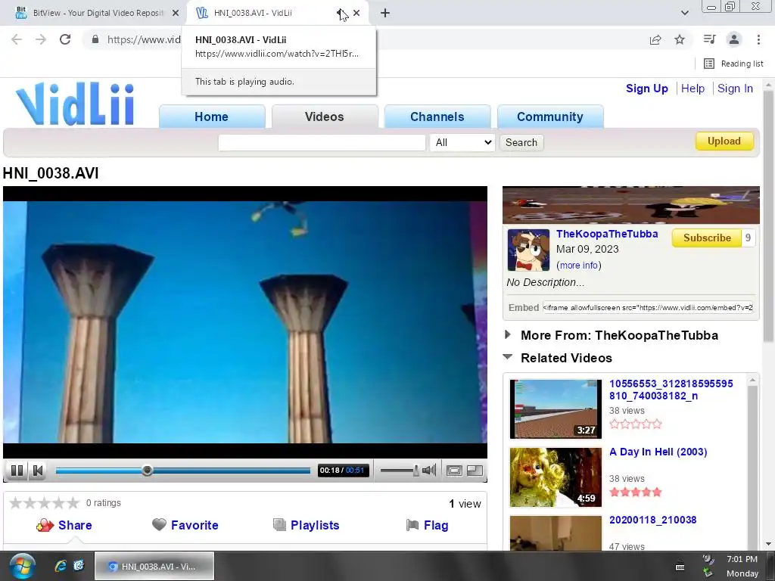Subscribe to TheKoopaTheTubba
Screen dimensions: 775x581
pos(707,238)
